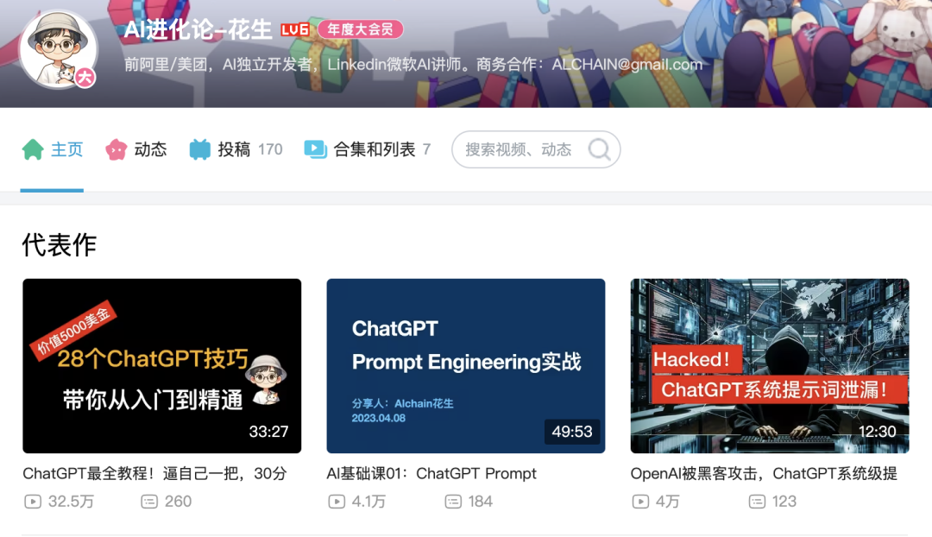Image resolution: width=932 pixels, height=537 pixels.
Task: Focus the 搜索视频、动态 search field
Action: (x=536, y=149)
